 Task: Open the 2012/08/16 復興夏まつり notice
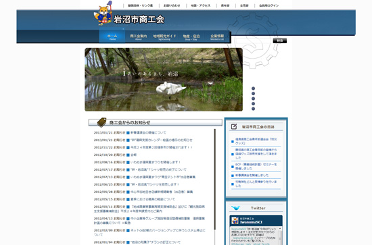[156, 162]
